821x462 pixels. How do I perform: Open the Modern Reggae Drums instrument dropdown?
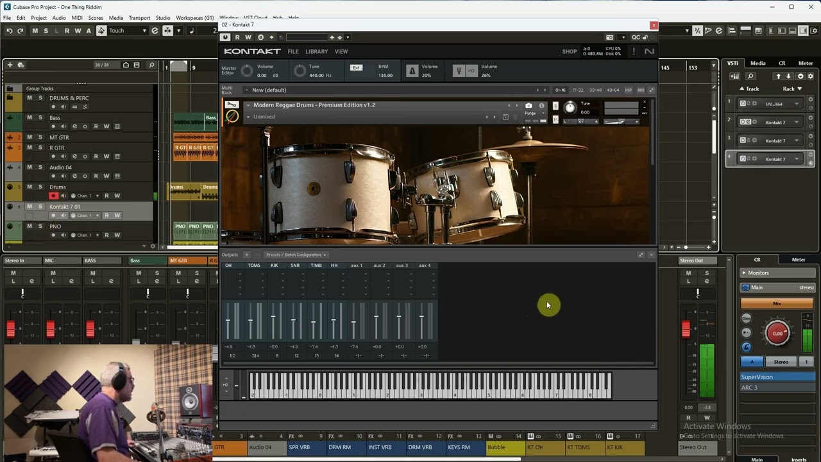coord(248,105)
